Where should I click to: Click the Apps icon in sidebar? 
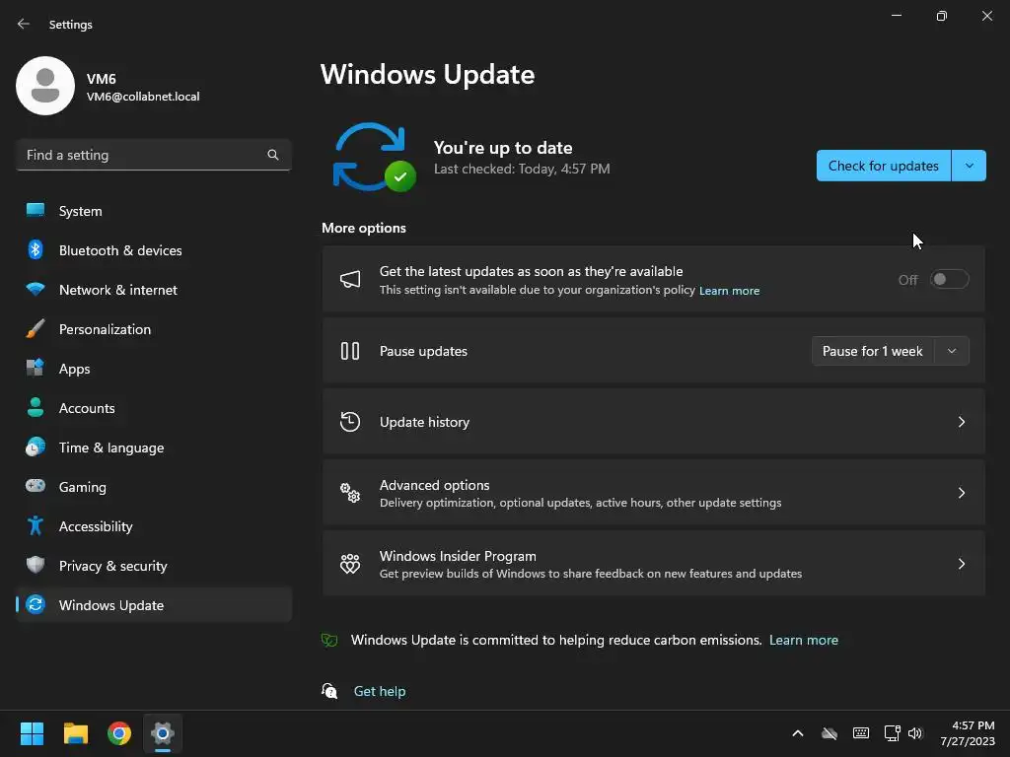[36, 368]
